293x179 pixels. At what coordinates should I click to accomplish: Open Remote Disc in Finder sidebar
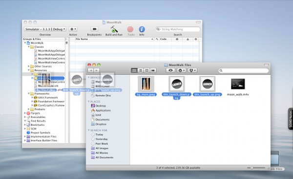coord(101,95)
